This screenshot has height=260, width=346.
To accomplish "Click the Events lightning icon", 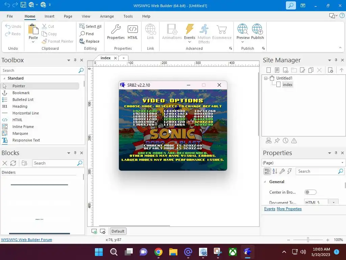I will (x=190, y=29).
